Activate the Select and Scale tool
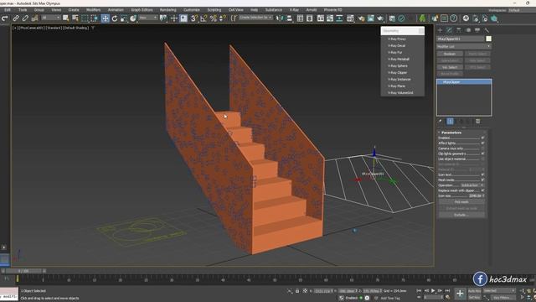This screenshot has width=536, height=302. click(x=124, y=18)
